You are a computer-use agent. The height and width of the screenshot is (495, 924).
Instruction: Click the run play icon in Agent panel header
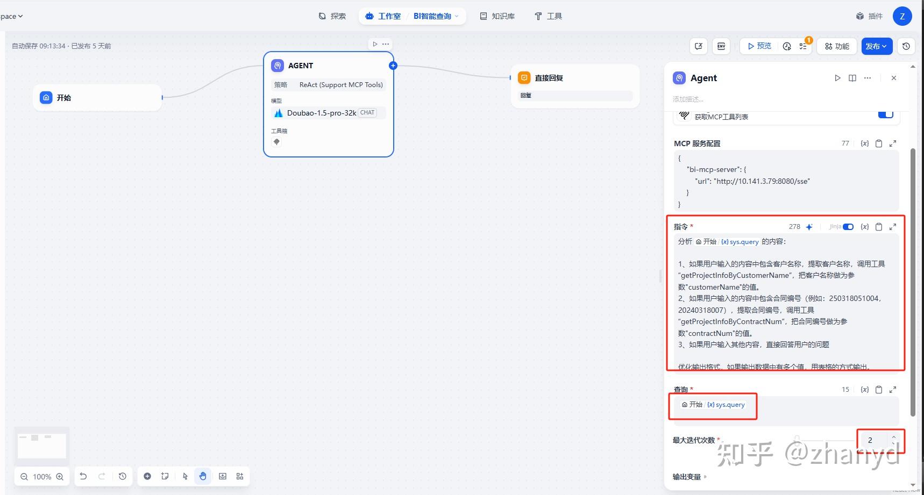837,78
